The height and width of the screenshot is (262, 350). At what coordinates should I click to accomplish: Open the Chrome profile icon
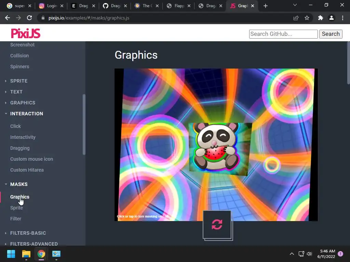pos(332,18)
